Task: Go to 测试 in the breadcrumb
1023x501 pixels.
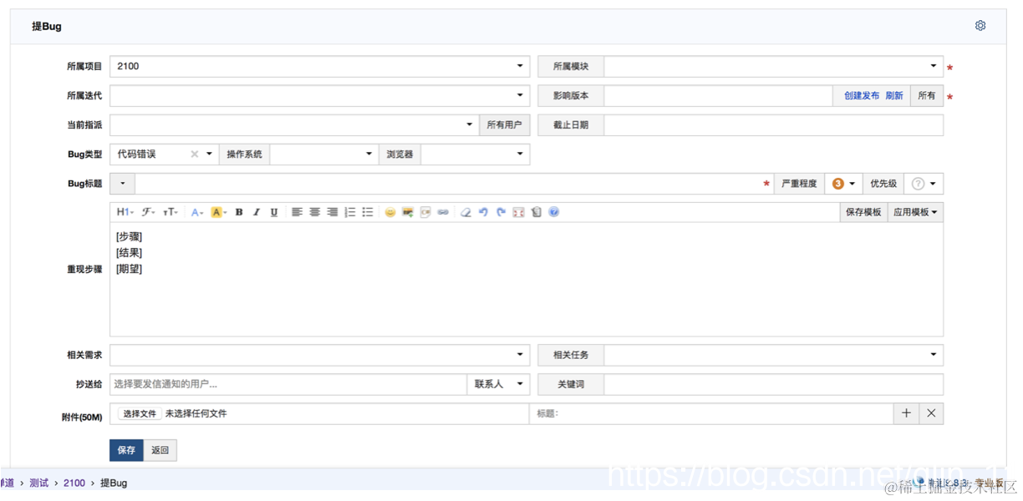Action: 38,483
